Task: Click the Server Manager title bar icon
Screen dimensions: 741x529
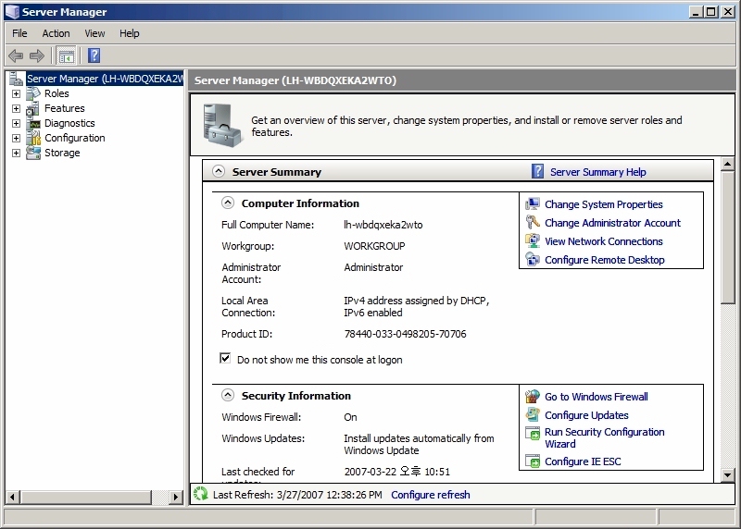Action: pyautogui.click(x=12, y=11)
